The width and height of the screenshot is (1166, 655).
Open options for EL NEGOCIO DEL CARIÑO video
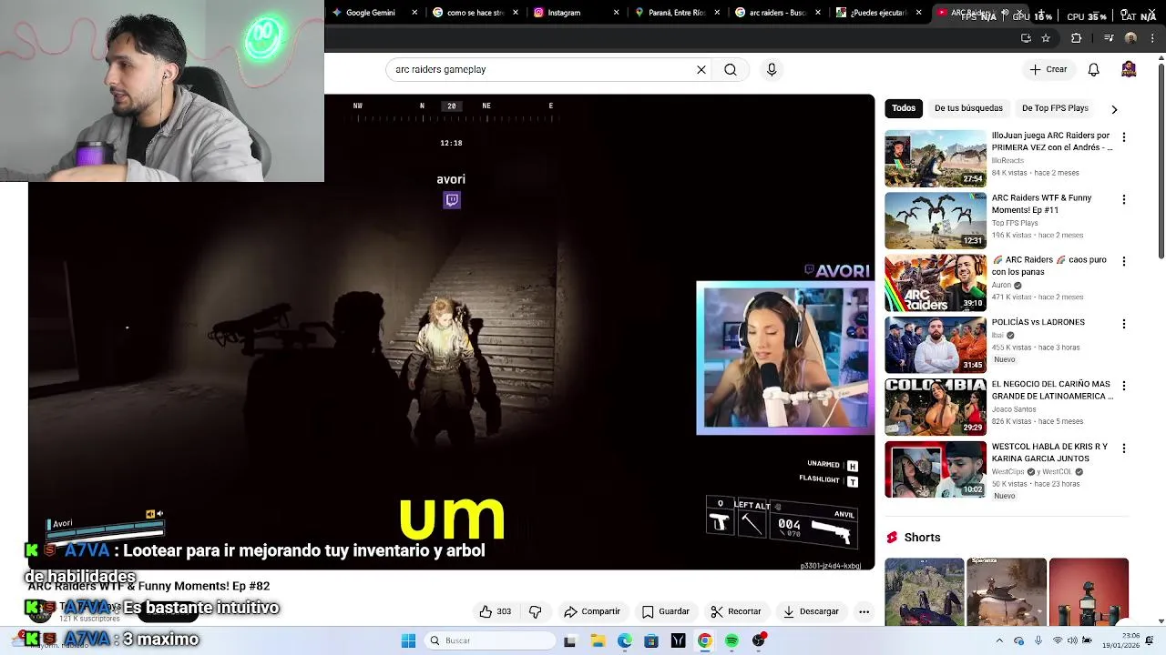coord(1124,386)
